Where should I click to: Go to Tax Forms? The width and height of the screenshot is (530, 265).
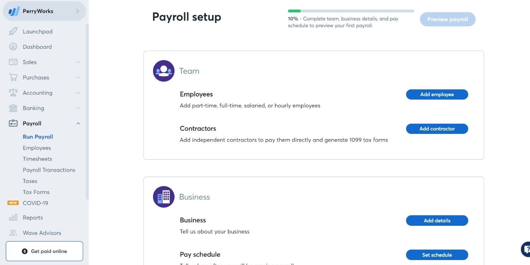pos(36,192)
